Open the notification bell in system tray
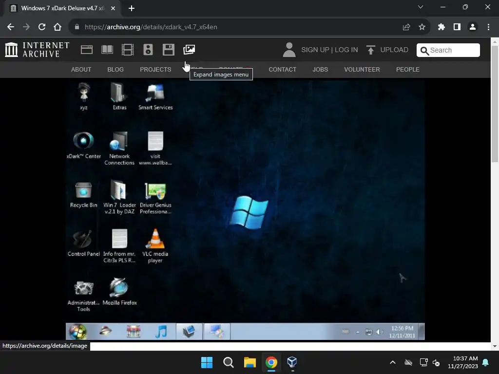This screenshot has width=499, height=374. (486, 362)
